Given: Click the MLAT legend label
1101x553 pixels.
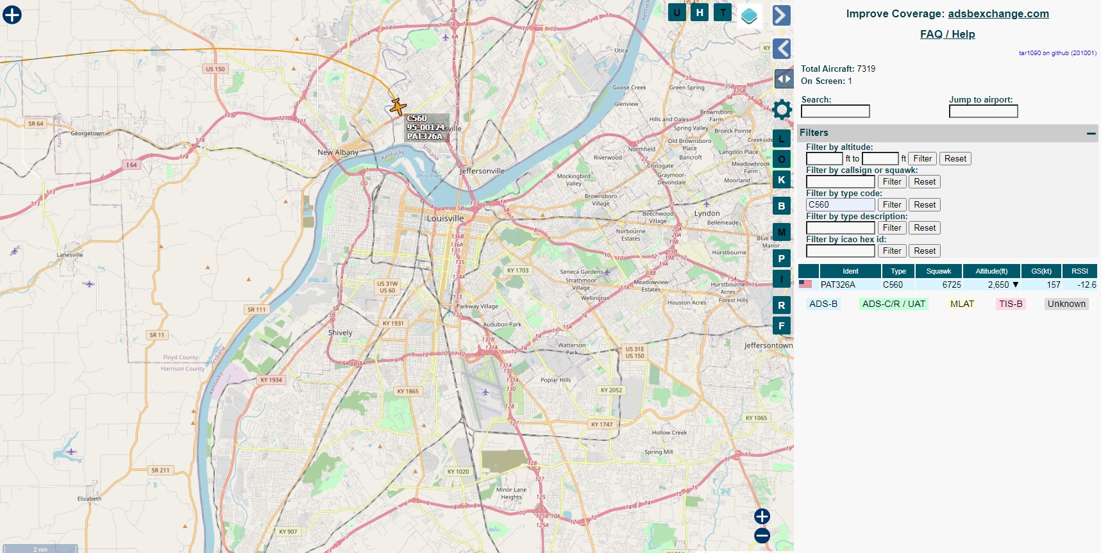Looking at the screenshot, I should pos(962,304).
